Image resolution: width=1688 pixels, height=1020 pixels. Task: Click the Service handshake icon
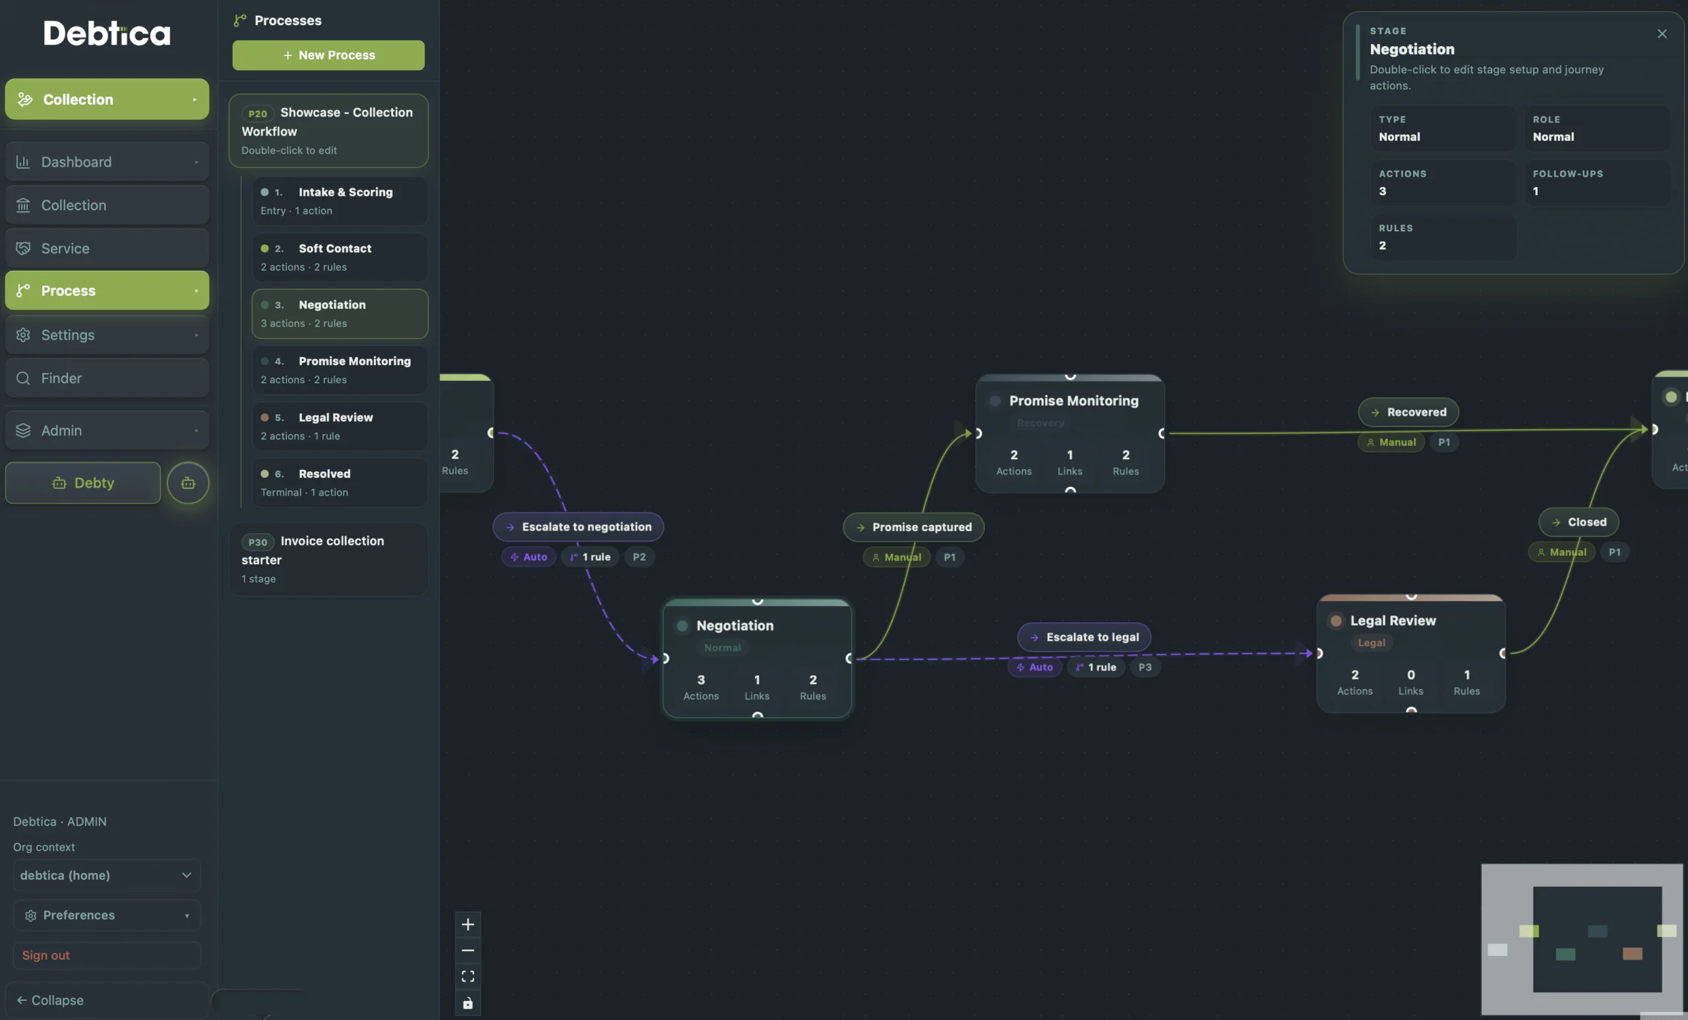click(23, 248)
